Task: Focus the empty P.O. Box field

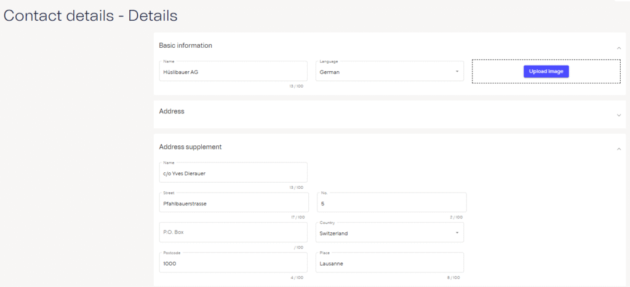Action: coord(233,232)
